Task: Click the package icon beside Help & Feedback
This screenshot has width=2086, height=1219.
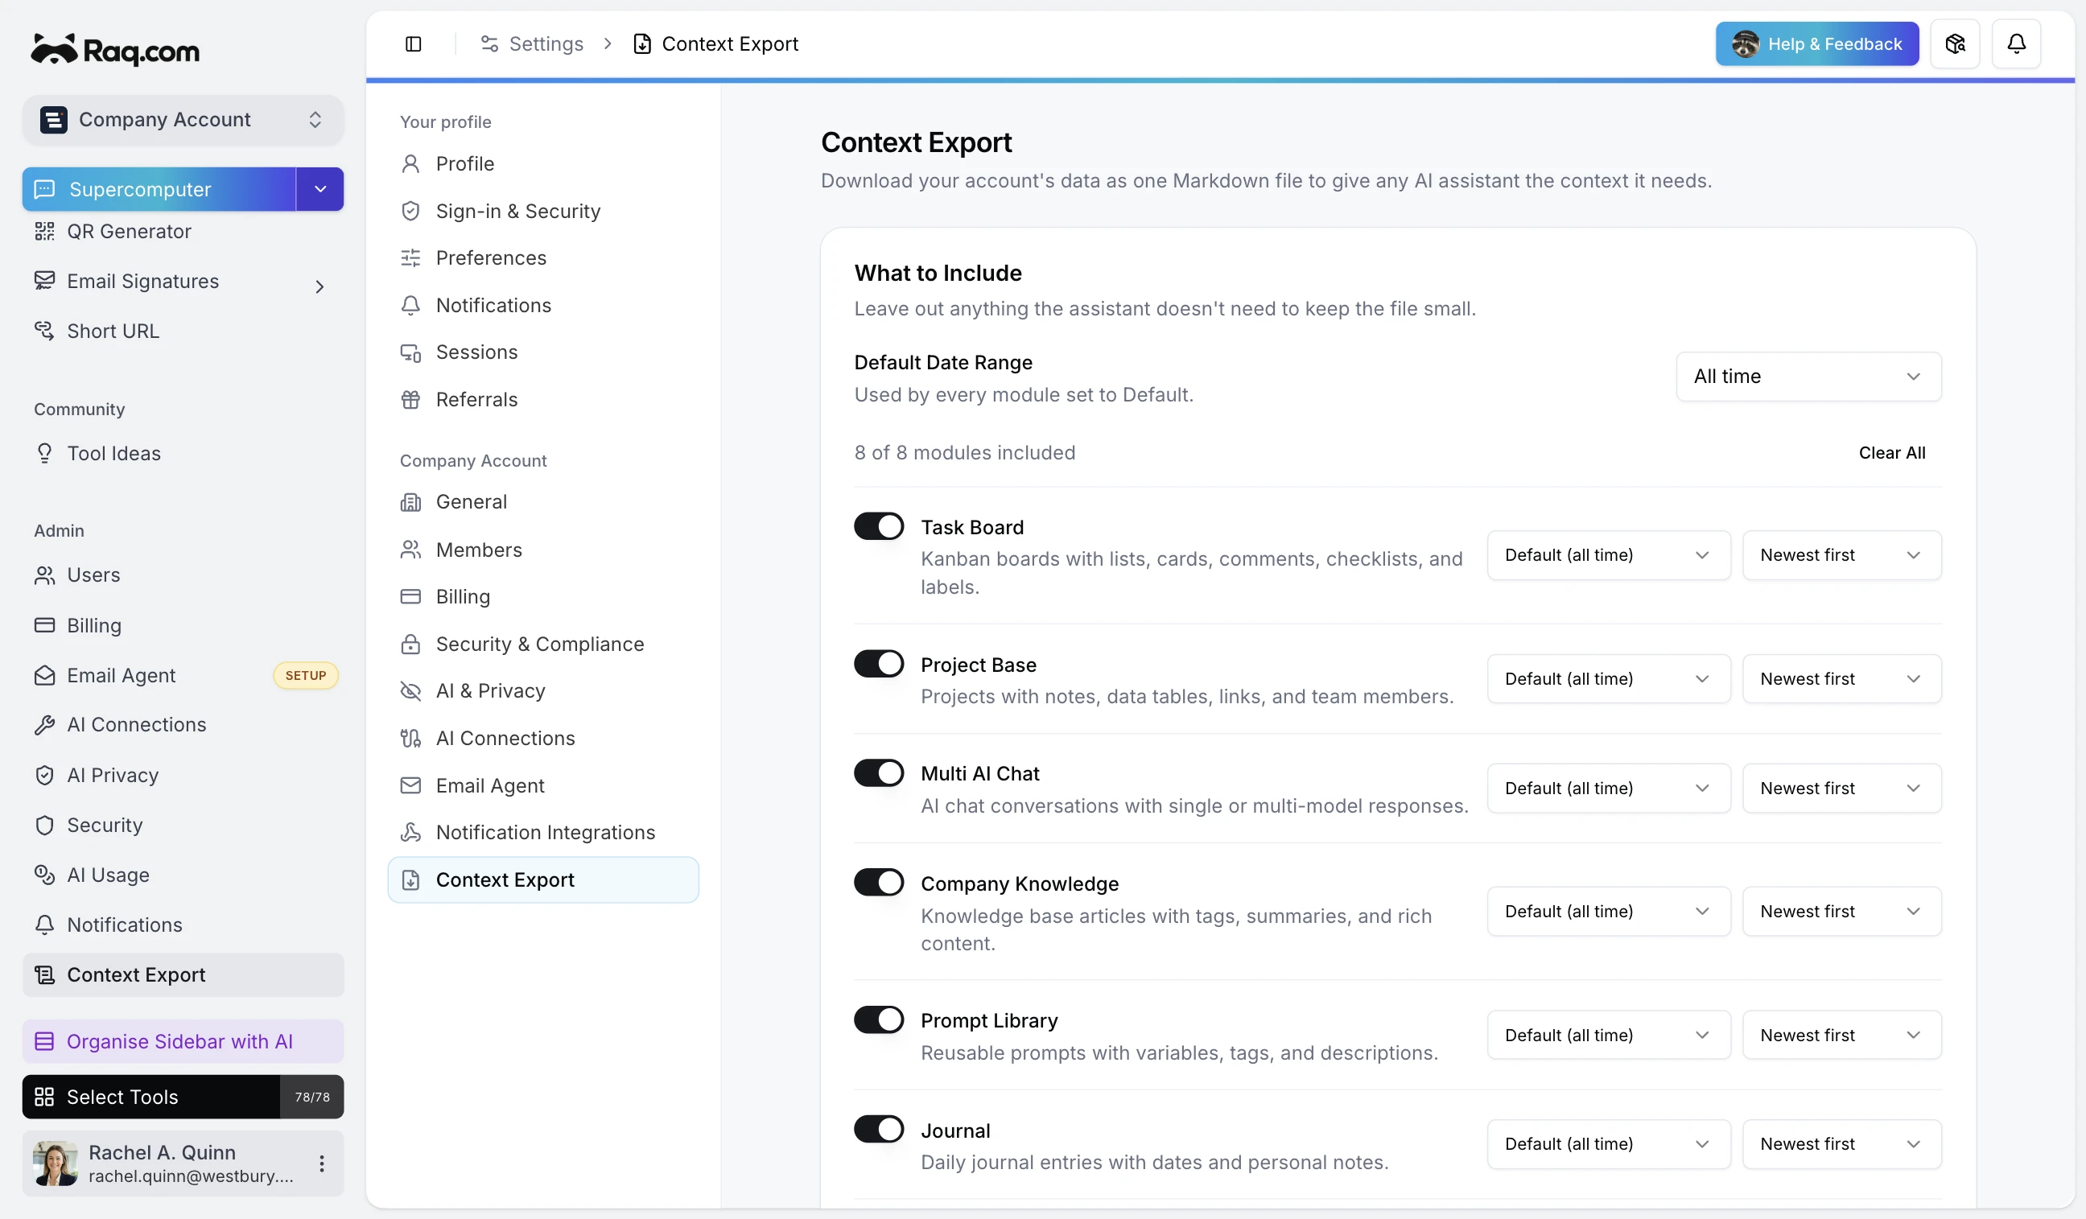Action: [1954, 44]
